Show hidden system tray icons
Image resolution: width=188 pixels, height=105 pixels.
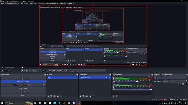(160, 103)
